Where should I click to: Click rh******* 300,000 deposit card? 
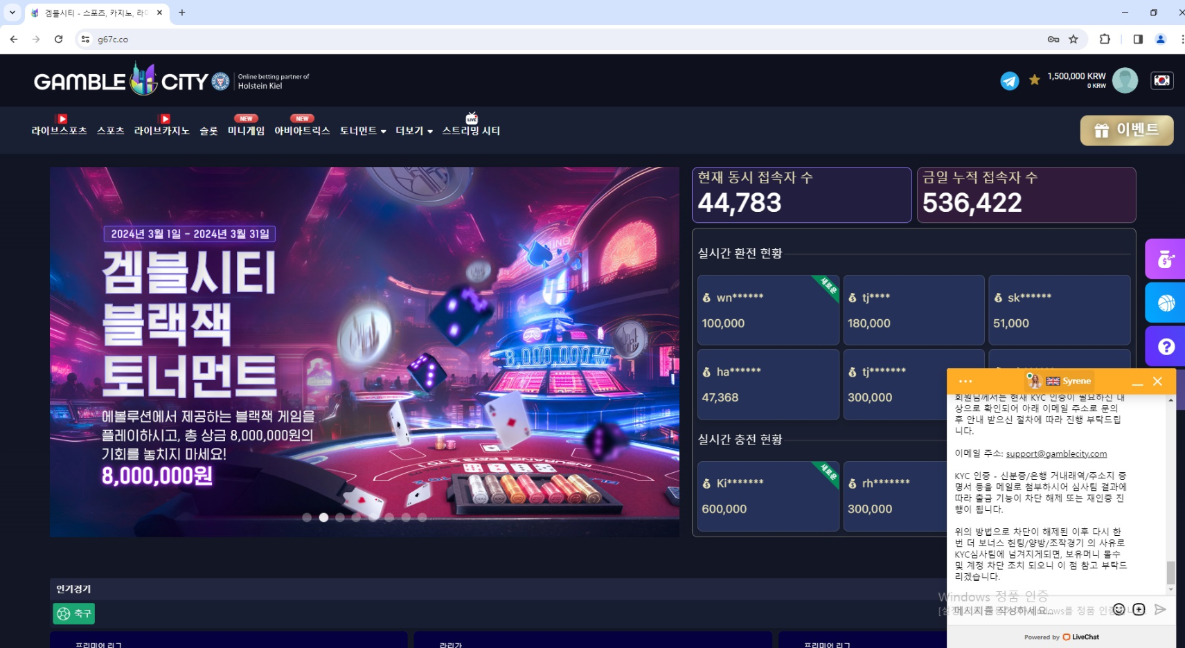pyautogui.click(x=895, y=496)
